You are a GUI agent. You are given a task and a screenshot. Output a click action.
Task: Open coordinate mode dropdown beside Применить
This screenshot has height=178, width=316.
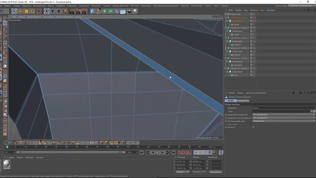pyautogui.click(x=183, y=172)
